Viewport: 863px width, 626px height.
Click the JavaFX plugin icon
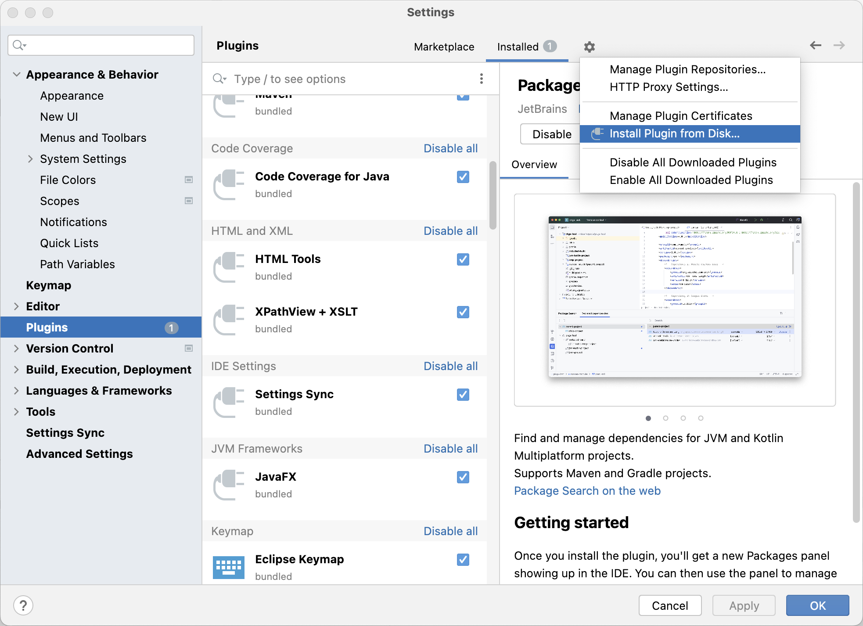[x=228, y=485]
